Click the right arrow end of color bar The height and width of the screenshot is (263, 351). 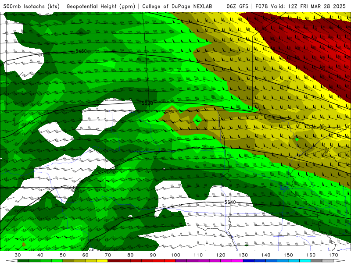coord(339,261)
